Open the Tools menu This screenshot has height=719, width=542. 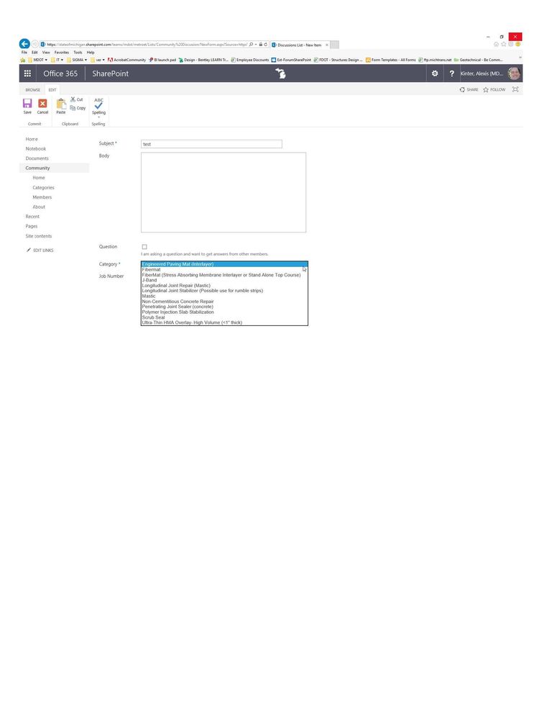coord(78,53)
